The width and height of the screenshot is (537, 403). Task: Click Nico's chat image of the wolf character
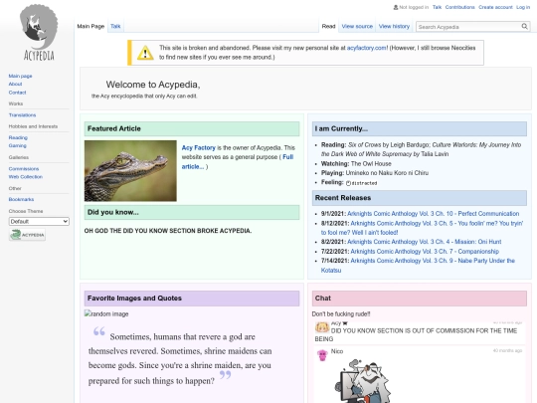point(363,380)
